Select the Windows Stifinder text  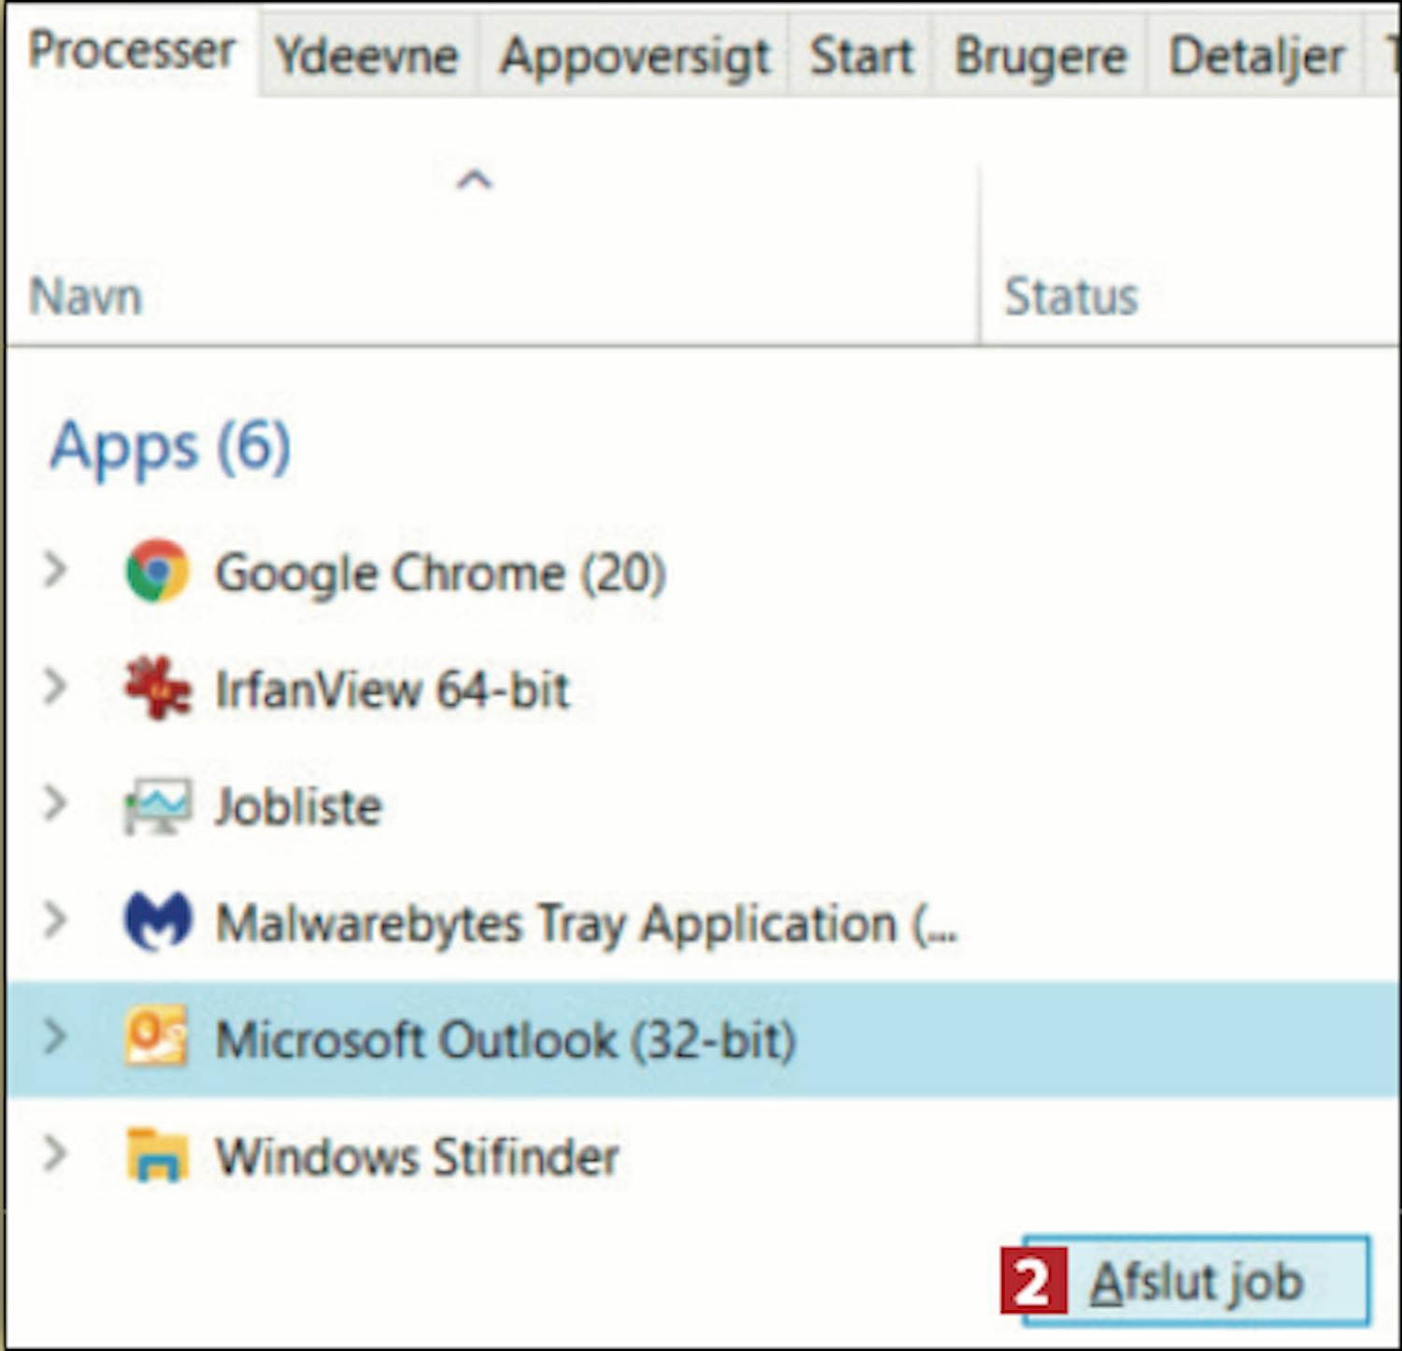[417, 1156]
